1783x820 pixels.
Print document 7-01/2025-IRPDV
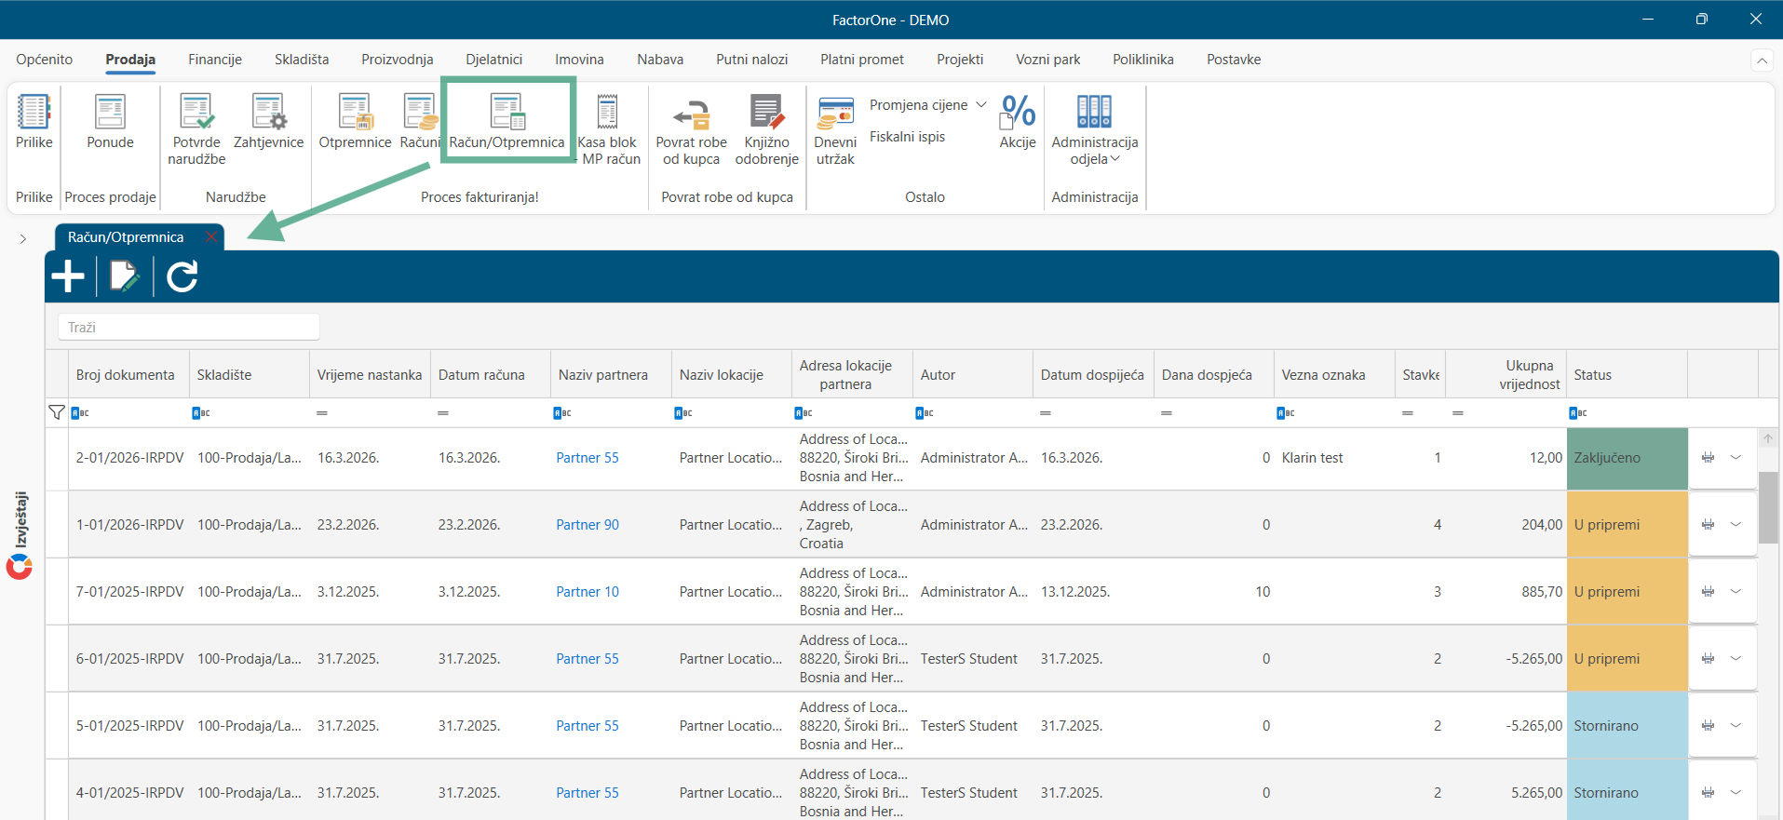coord(1708,592)
